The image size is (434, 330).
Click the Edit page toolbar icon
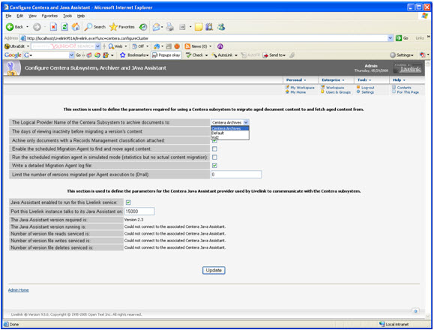pos(182,27)
